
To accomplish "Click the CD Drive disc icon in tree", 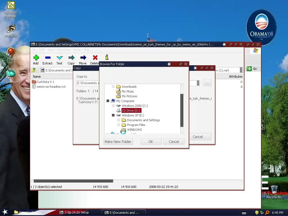I will point(118,110).
